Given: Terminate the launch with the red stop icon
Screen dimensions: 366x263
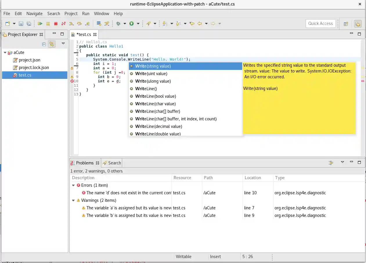Looking at the screenshot, I should coord(56,23).
